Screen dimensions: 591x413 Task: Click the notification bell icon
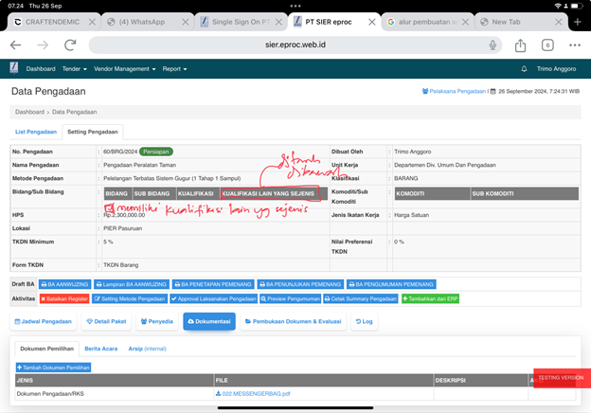(x=524, y=69)
